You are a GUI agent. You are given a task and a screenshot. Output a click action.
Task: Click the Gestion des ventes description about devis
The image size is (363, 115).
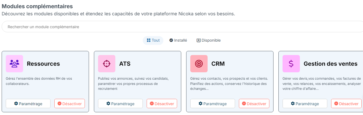tap(322, 84)
